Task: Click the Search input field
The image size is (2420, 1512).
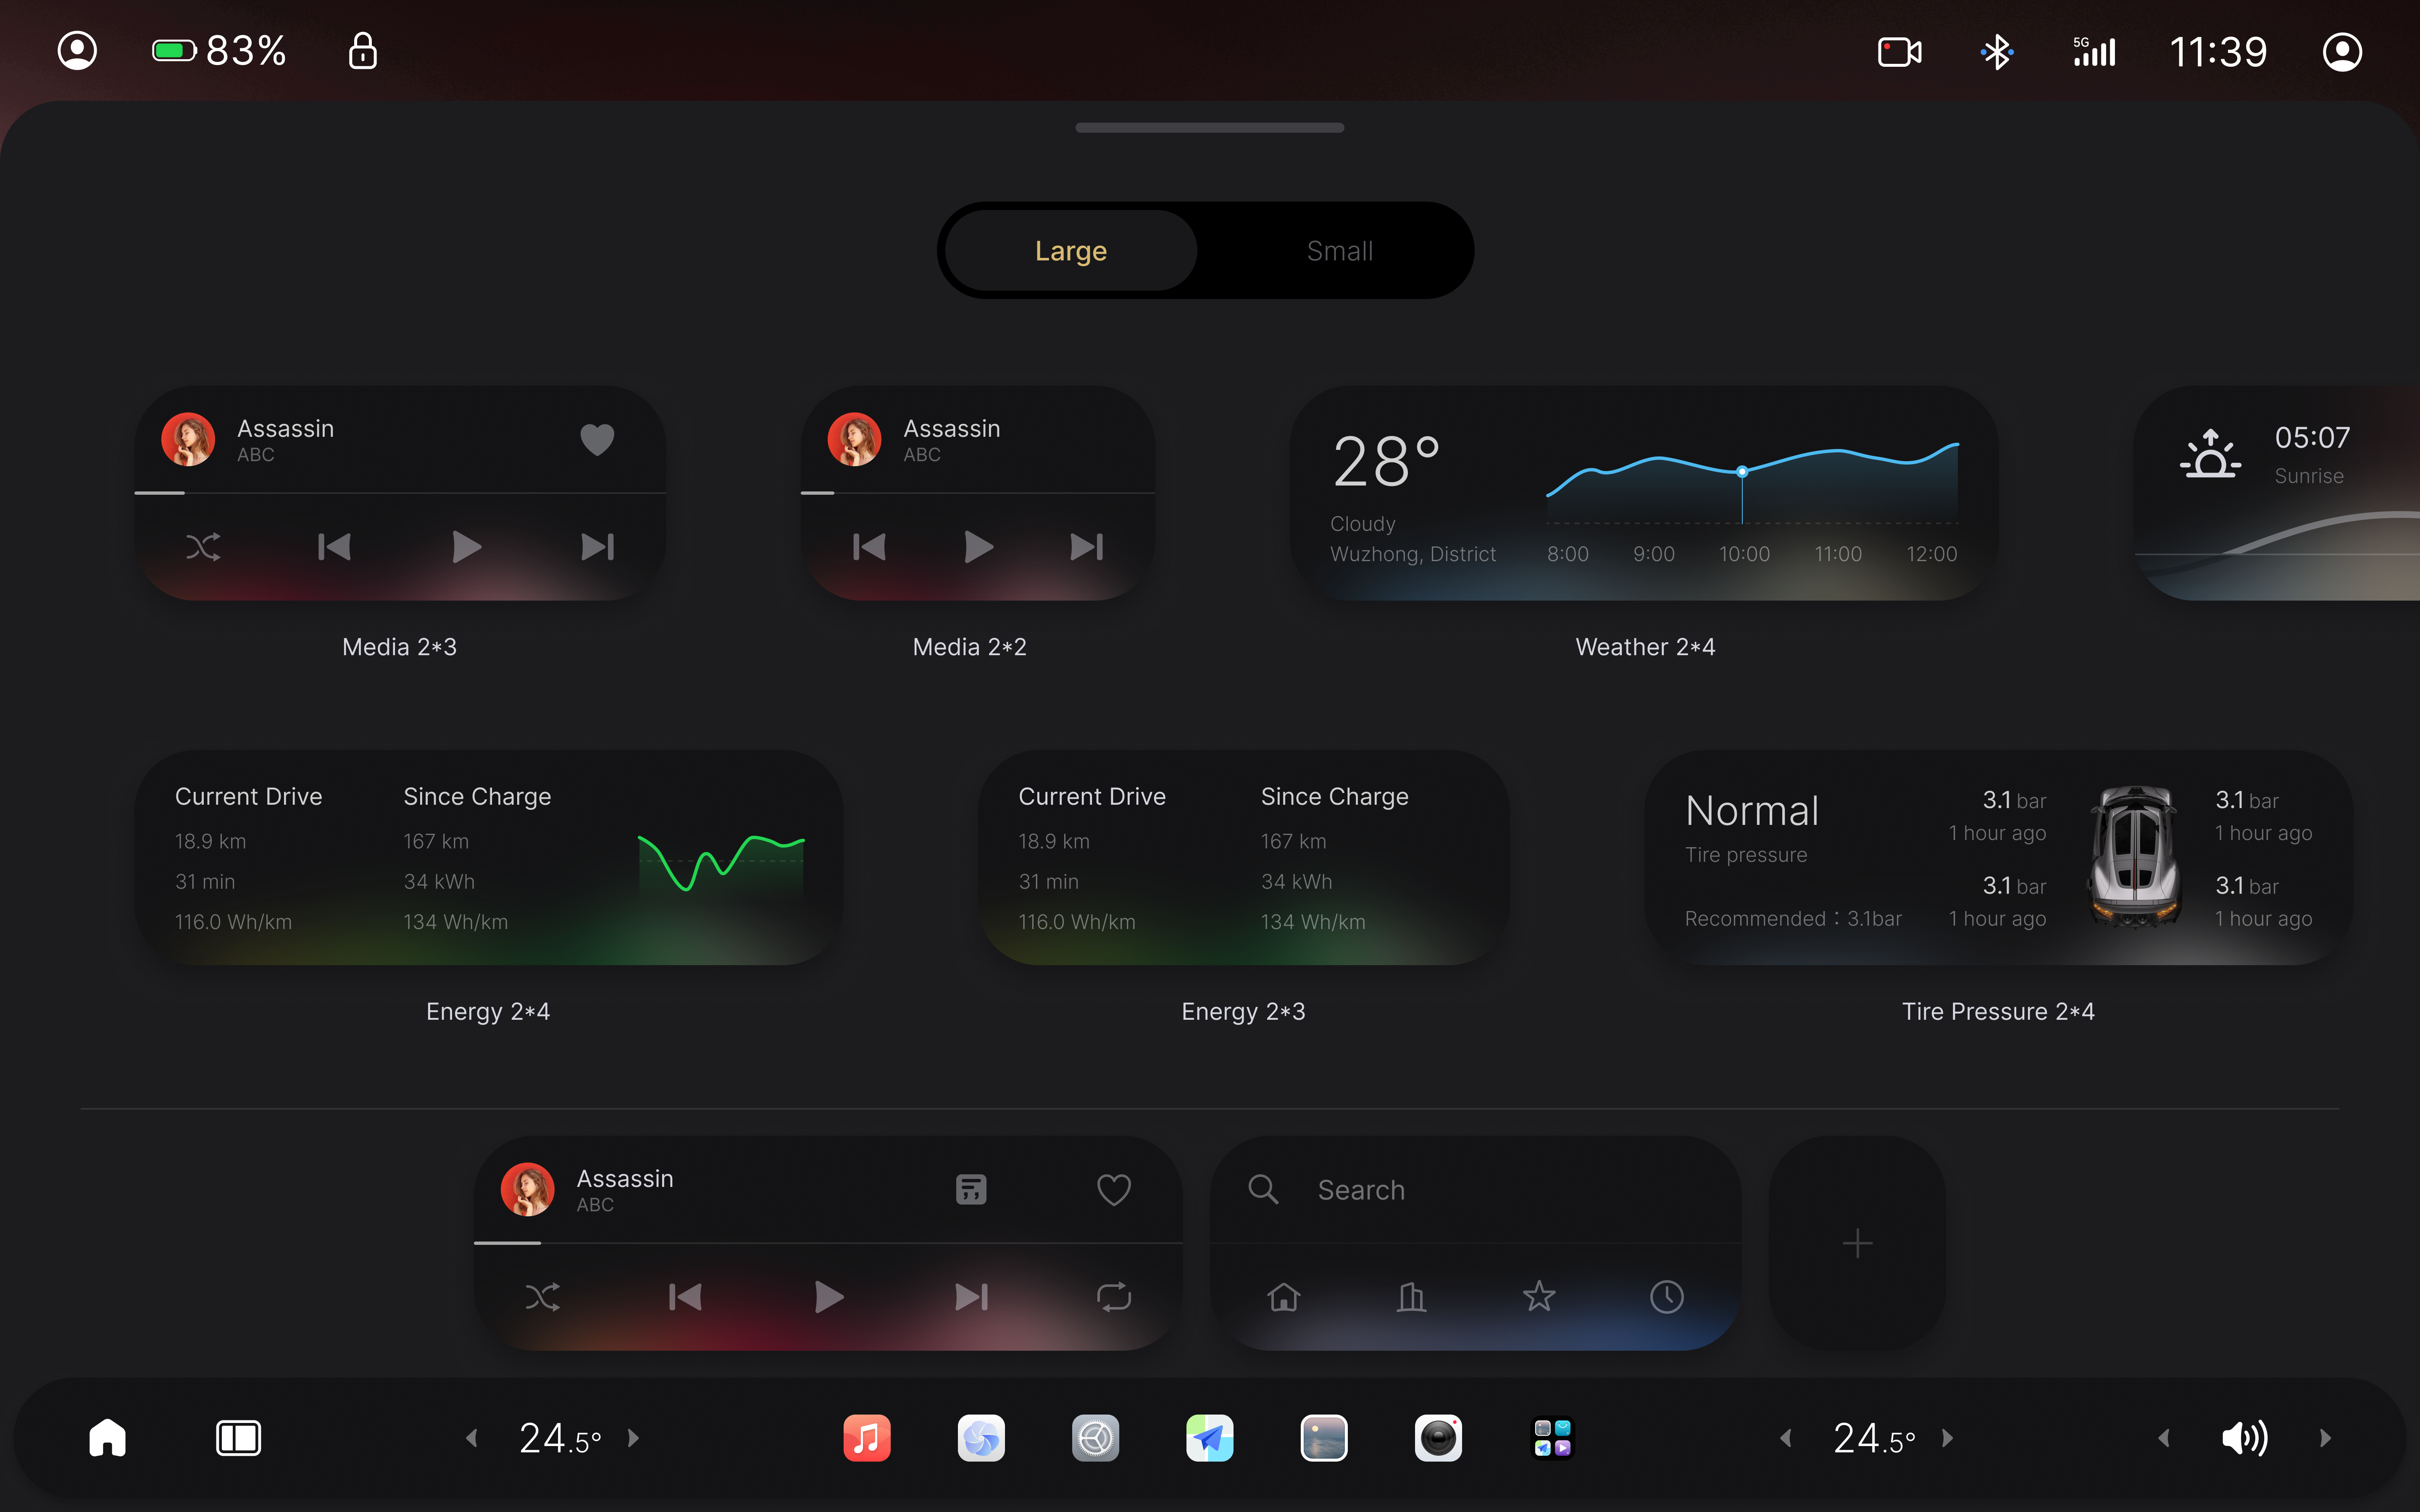Action: (1475, 1190)
